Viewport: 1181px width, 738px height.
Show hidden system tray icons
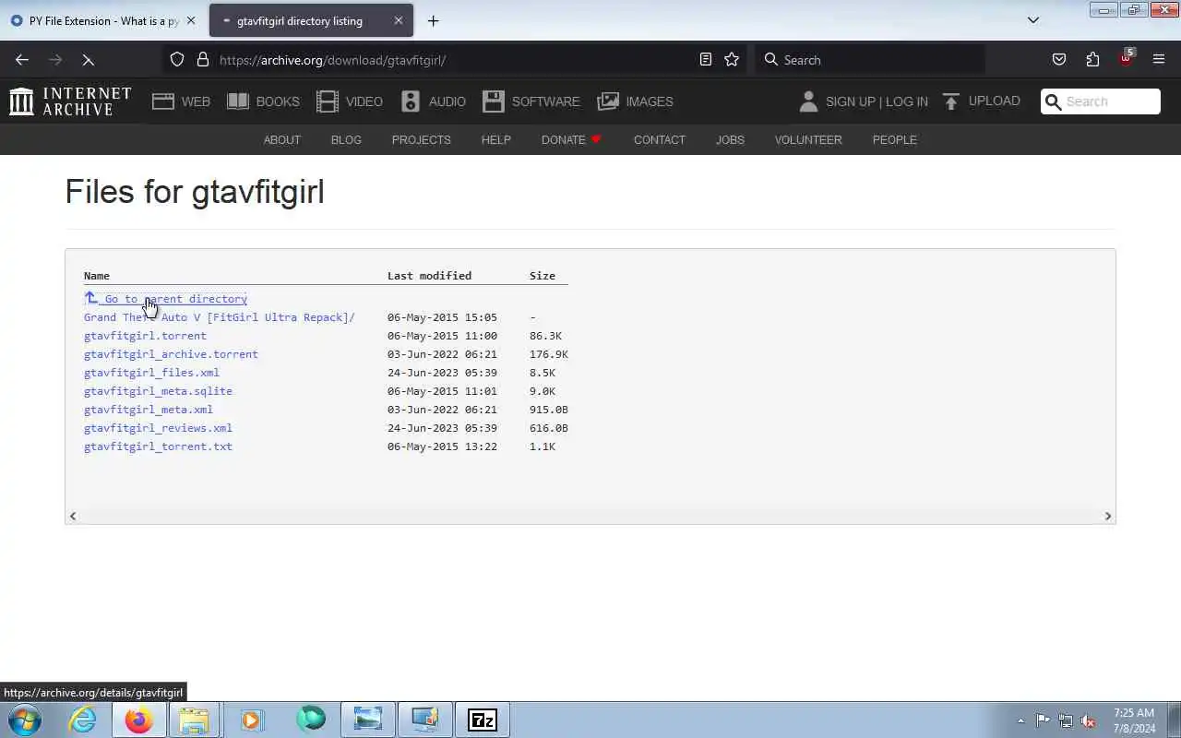click(x=1020, y=720)
